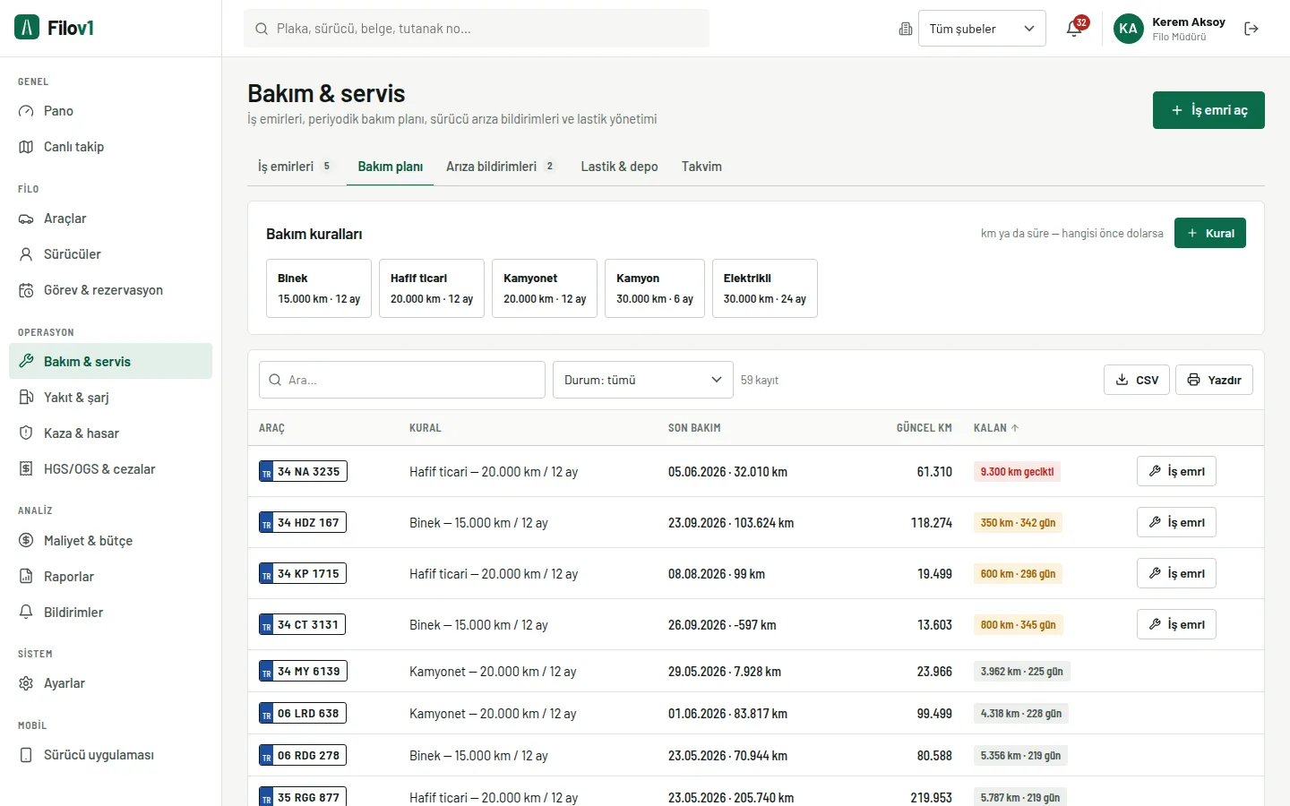Screen dimensions: 1290x806
Task: Select the Bakım planı tab
Action: pos(391,167)
